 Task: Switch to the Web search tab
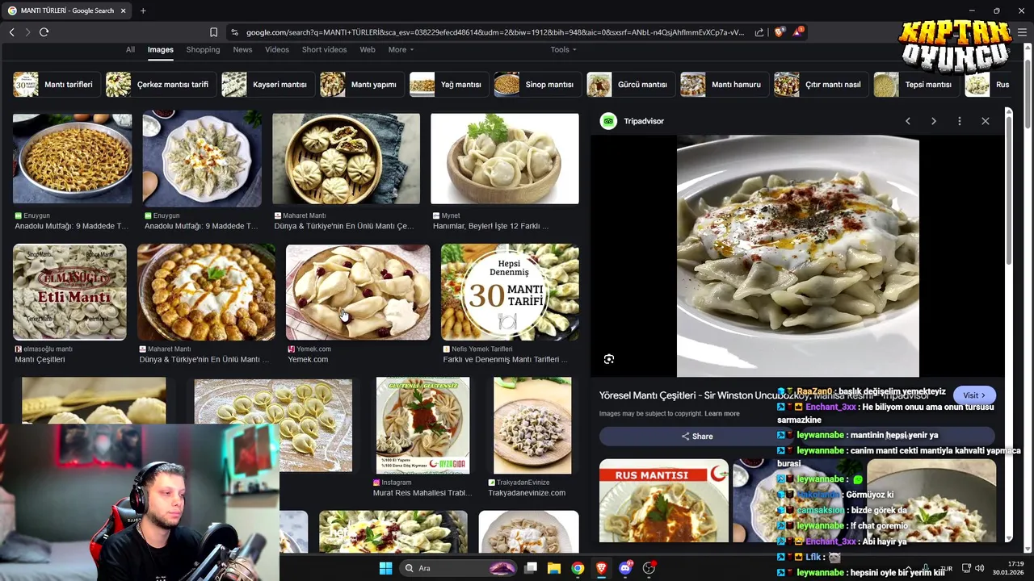coord(367,49)
